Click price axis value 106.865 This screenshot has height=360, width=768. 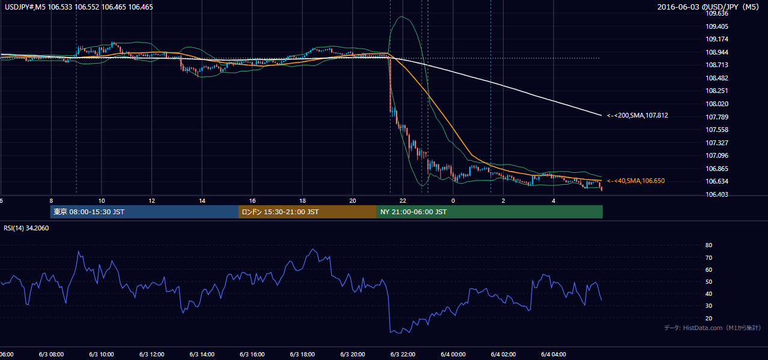(x=717, y=169)
